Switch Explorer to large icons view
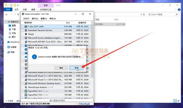 click(x=179, y=101)
